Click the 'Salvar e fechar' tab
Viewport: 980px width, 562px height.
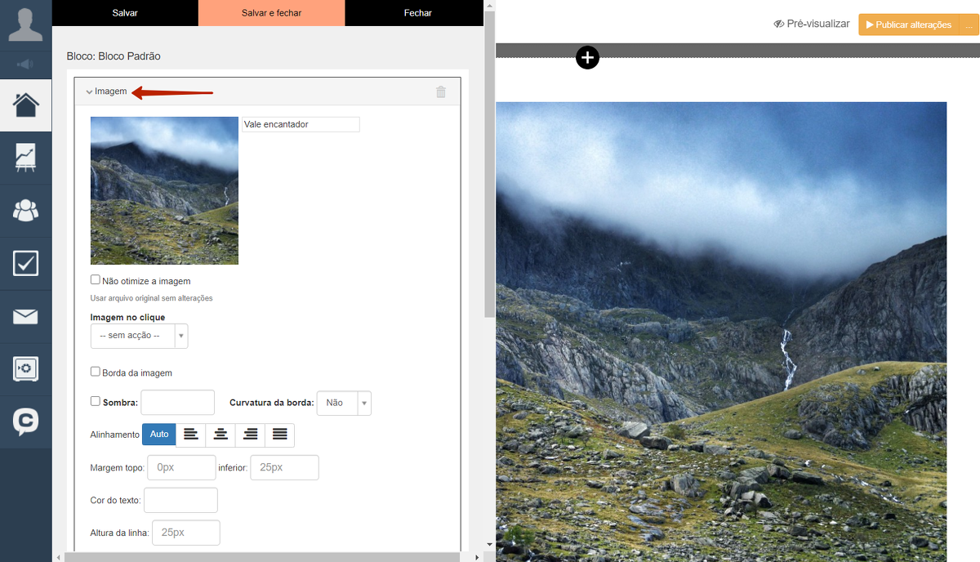click(271, 13)
